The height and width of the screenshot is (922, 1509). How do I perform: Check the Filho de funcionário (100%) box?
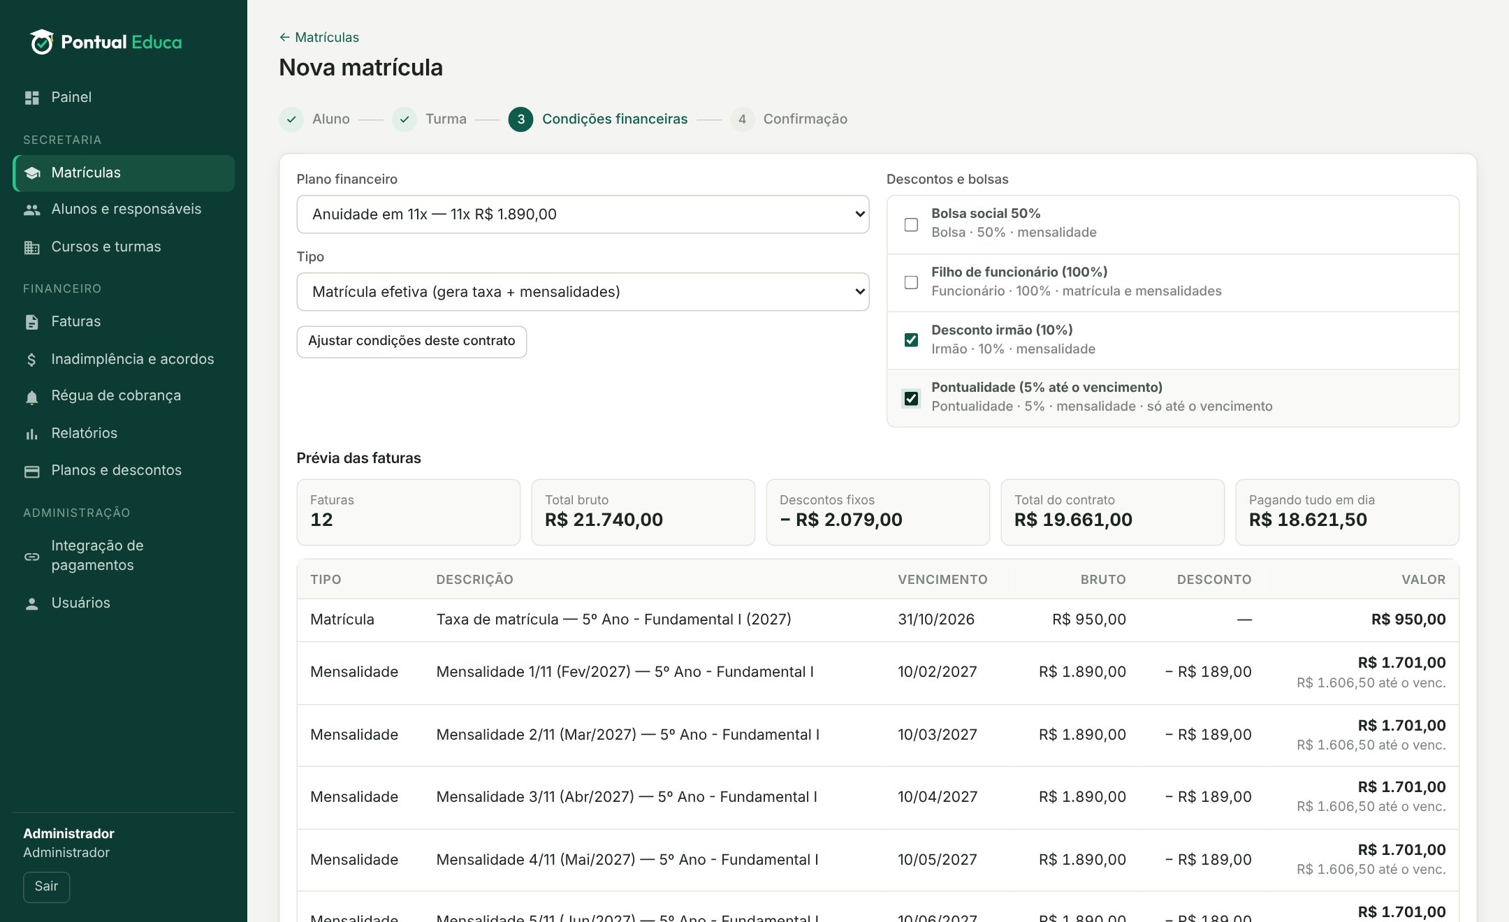(x=911, y=282)
